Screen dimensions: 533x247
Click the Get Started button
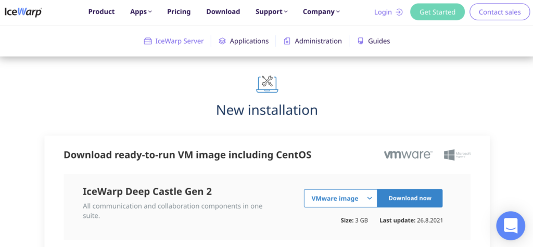pos(437,12)
